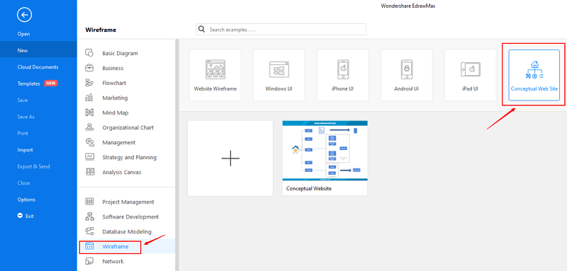Click the search magnifier icon
Viewport: 567px width, 271px height.
(x=202, y=29)
